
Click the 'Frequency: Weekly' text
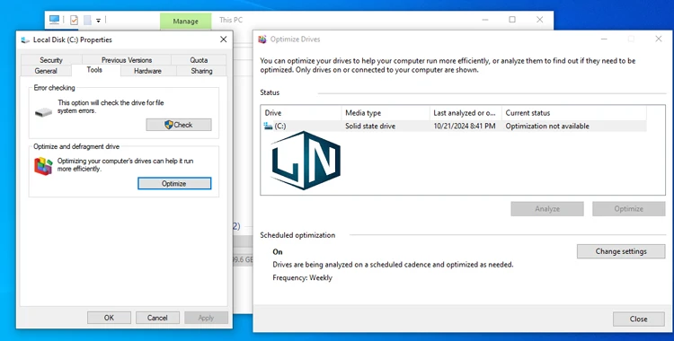(302, 278)
